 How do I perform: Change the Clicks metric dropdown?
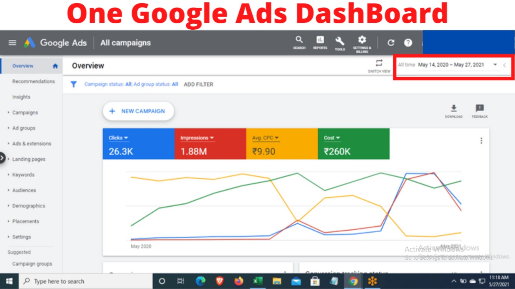point(118,138)
